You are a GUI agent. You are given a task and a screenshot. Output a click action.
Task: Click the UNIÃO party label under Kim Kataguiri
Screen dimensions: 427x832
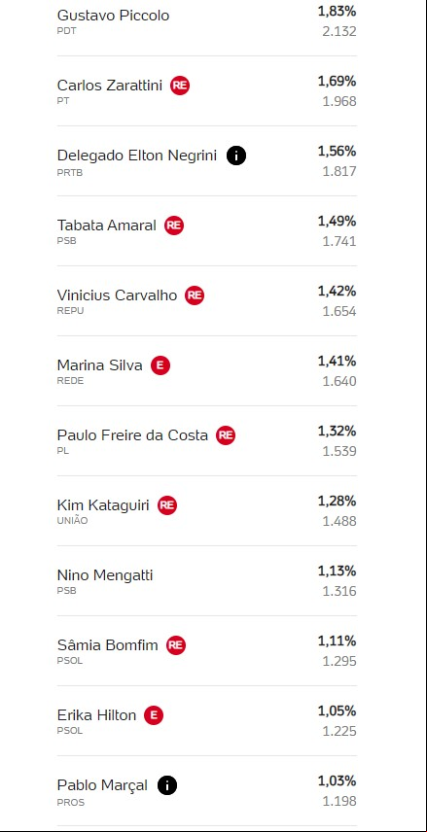coord(72,521)
